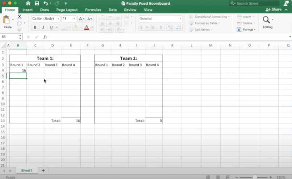
Task: Insert function with fx button
Action: pyautogui.click(x=45, y=37)
